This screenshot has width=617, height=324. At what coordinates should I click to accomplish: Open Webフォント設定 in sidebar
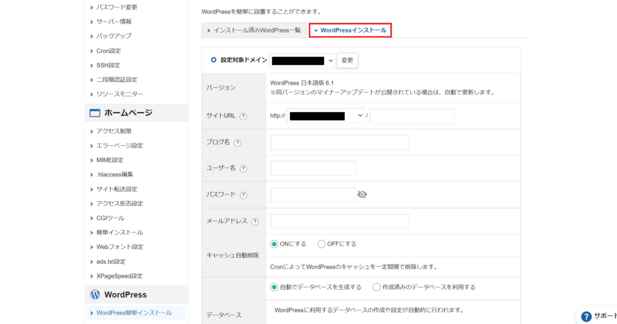click(x=120, y=247)
